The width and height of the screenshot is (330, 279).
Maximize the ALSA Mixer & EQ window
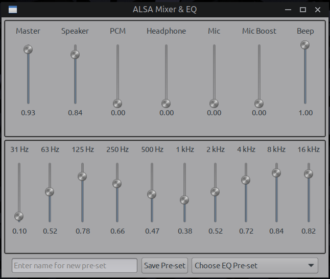[x=303, y=10]
